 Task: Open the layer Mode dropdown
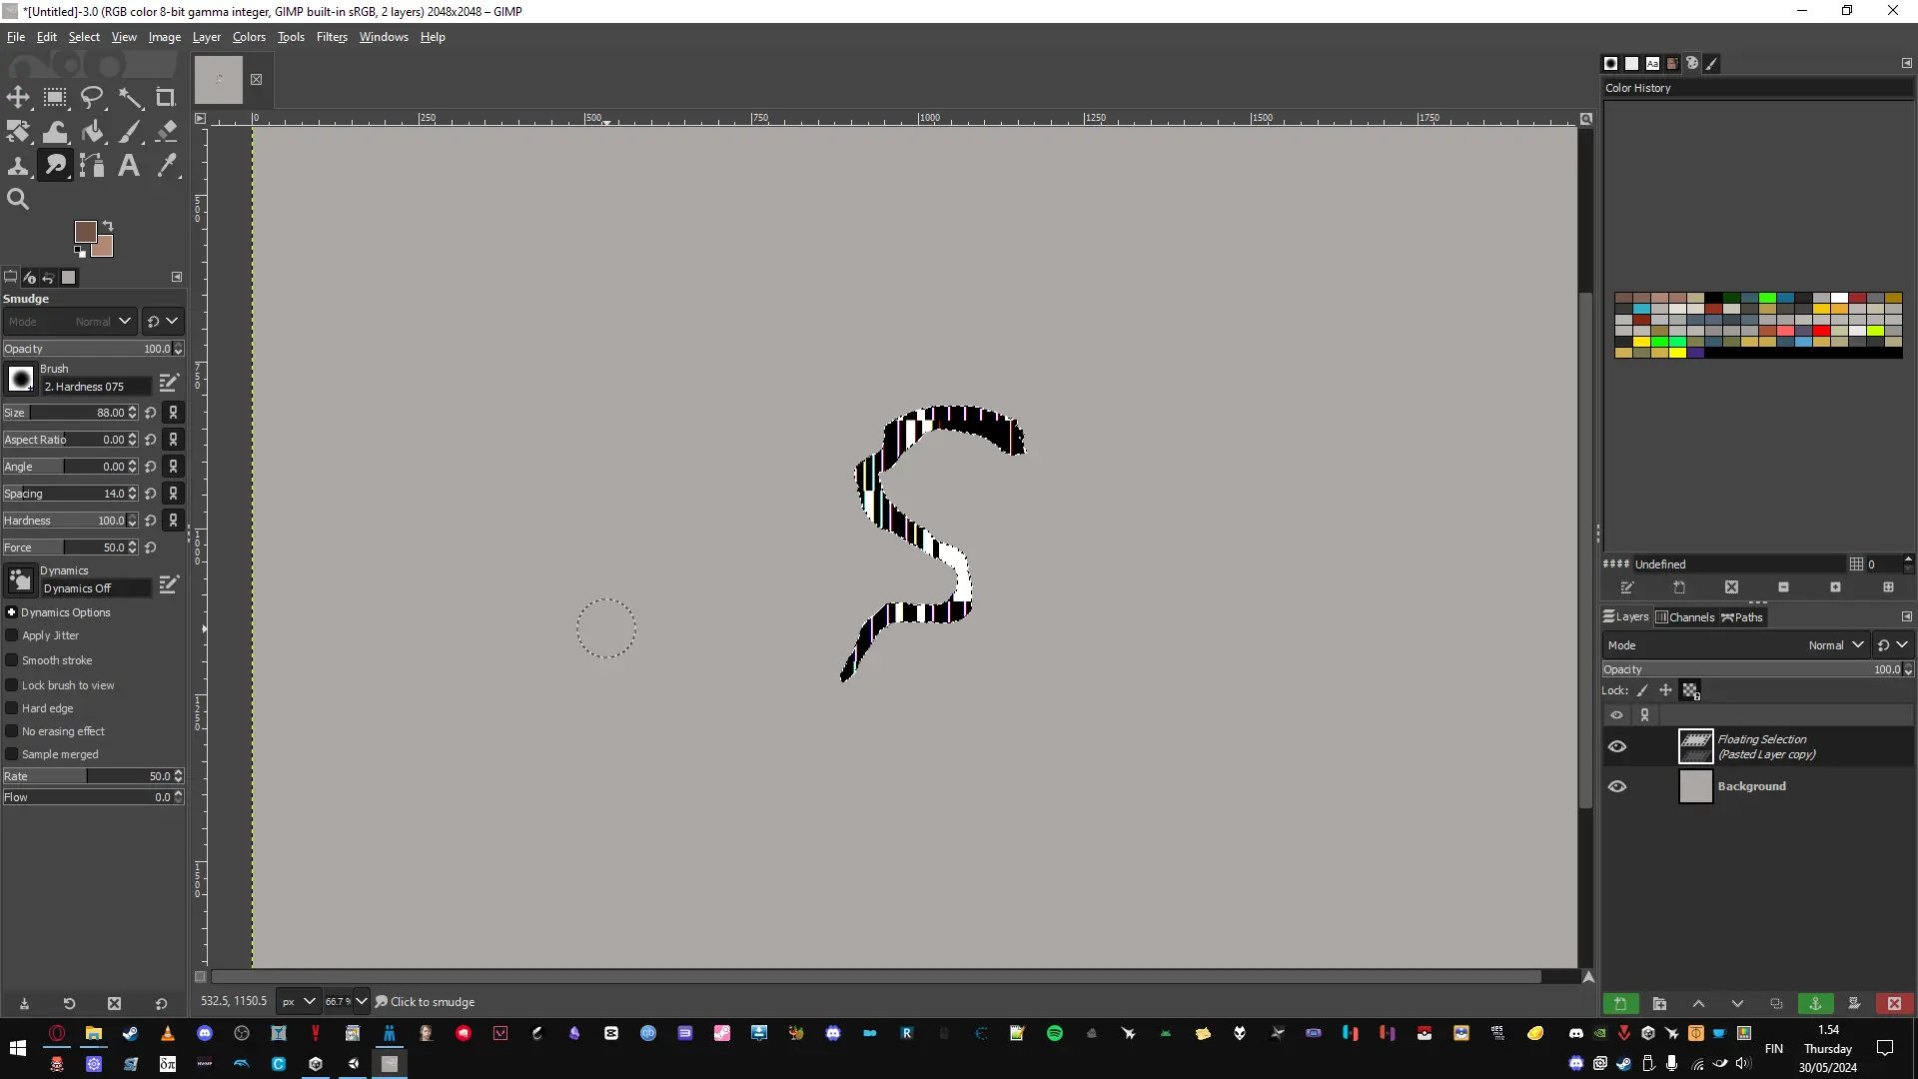pyautogui.click(x=1735, y=645)
